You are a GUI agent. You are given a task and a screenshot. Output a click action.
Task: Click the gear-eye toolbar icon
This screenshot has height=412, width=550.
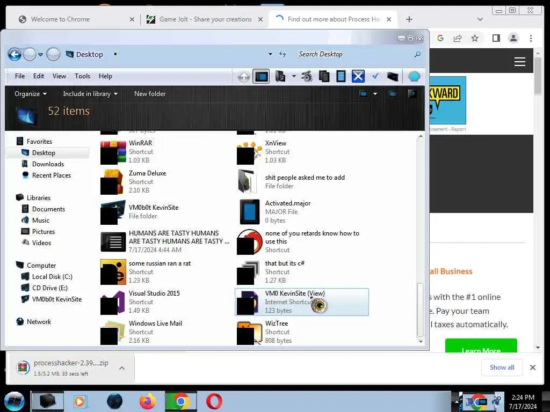click(307, 76)
